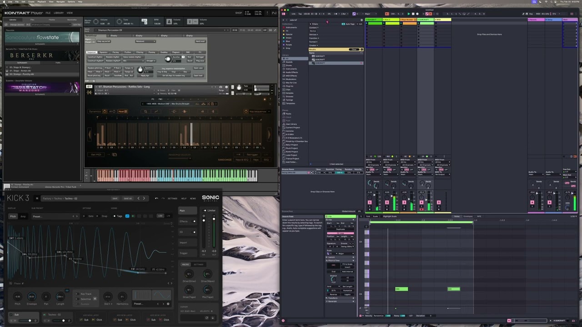
Task: Switch to Envelopes tab in Ableton clip view
Action: coord(468,216)
